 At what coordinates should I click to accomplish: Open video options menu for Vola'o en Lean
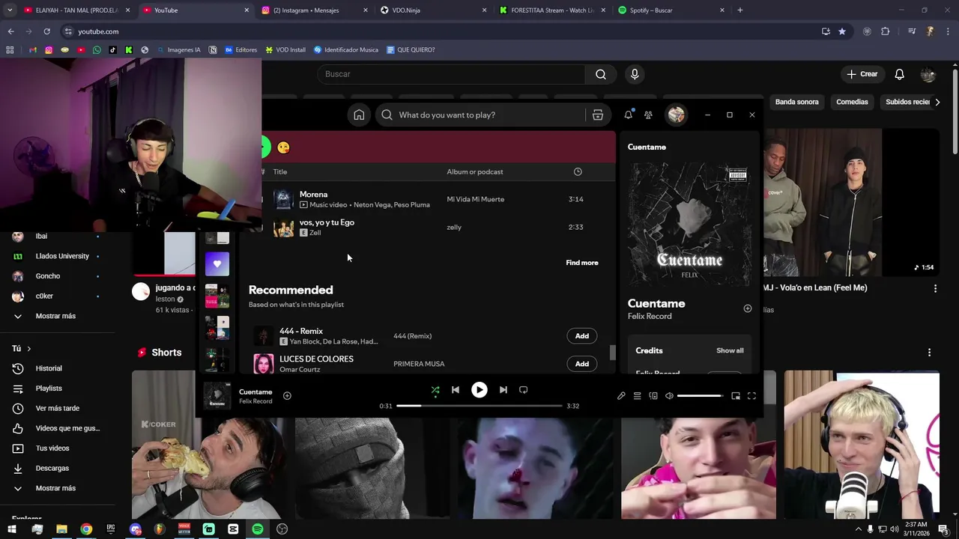point(934,288)
